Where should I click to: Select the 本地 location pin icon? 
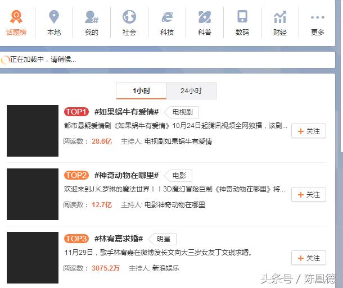click(x=54, y=17)
